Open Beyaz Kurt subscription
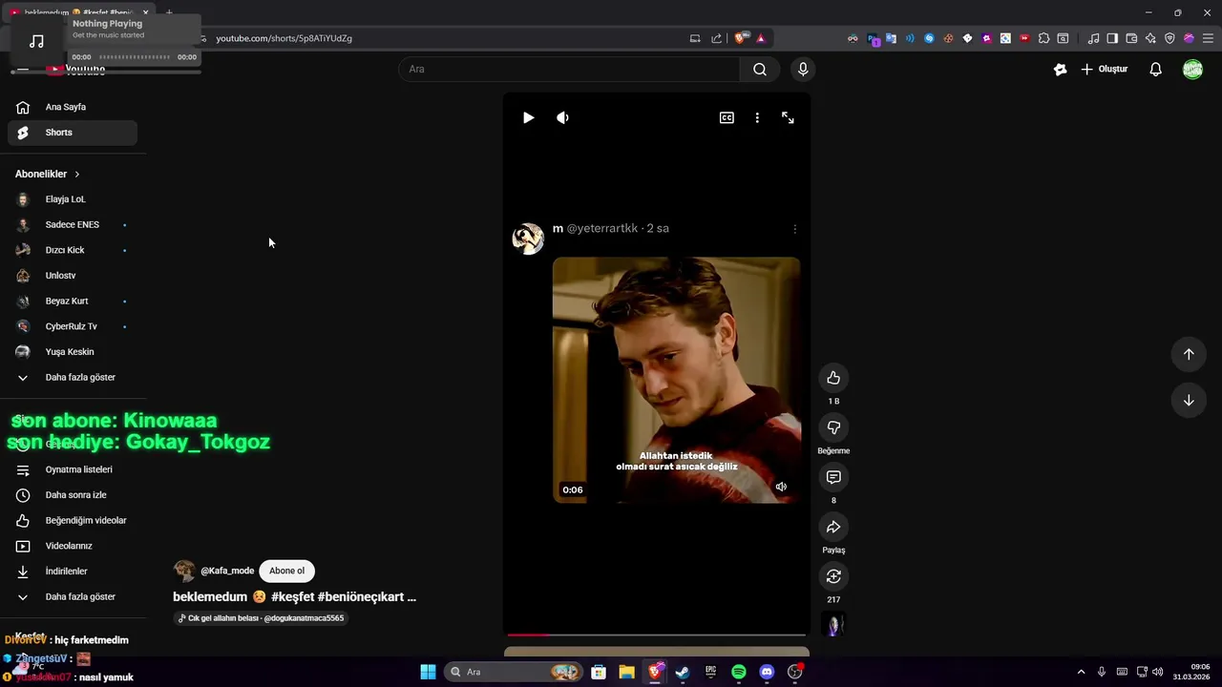This screenshot has height=687, width=1222. click(x=73, y=301)
